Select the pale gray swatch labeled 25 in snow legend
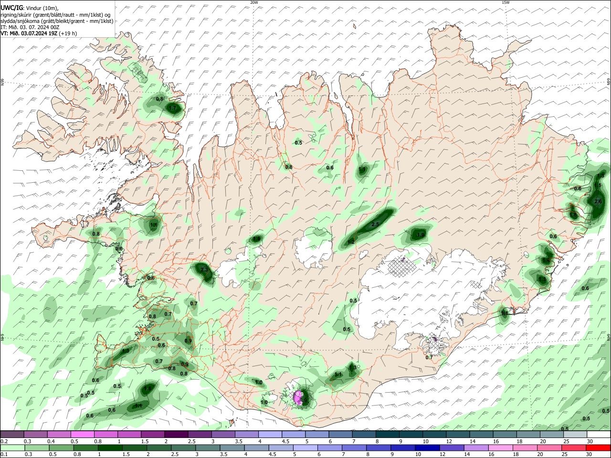Screen dimensions: 611x458 575,435
